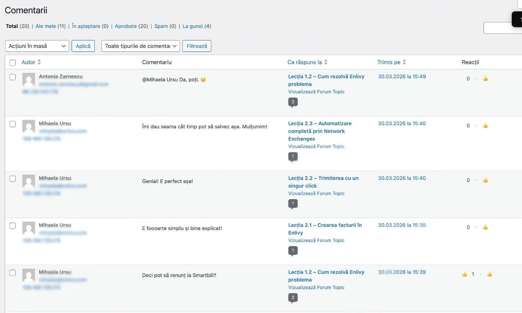Check the "Îmi dau seama" comment row
Screen dimensions: 522x313
(x=13, y=124)
